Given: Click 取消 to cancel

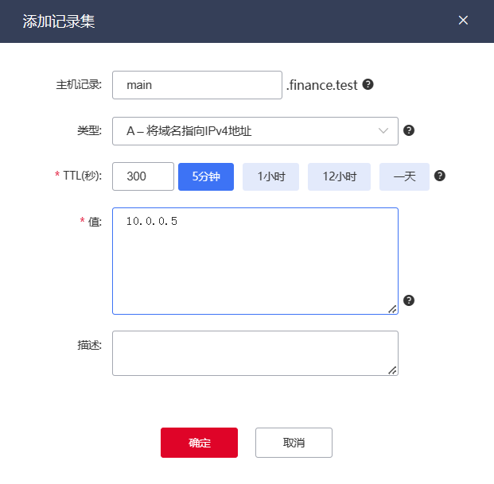Looking at the screenshot, I should [294, 443].
